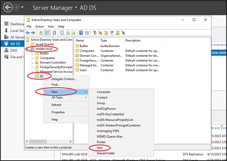227x161 pixels.
Task: Sort list by Type column header
Action: [111, 41]
